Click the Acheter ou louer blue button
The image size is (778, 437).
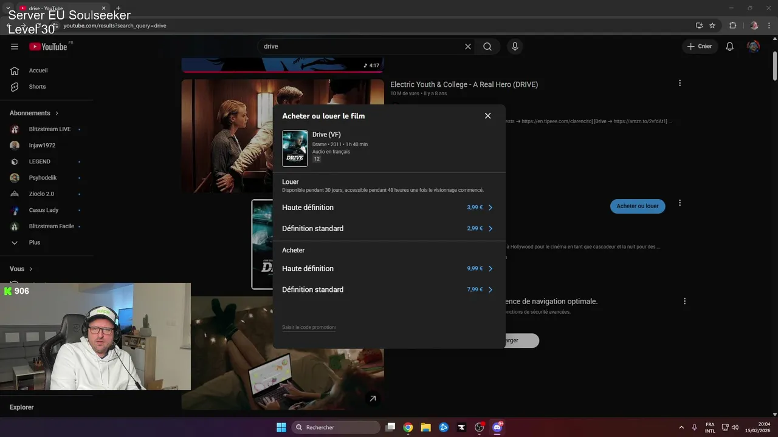(638, 206)
